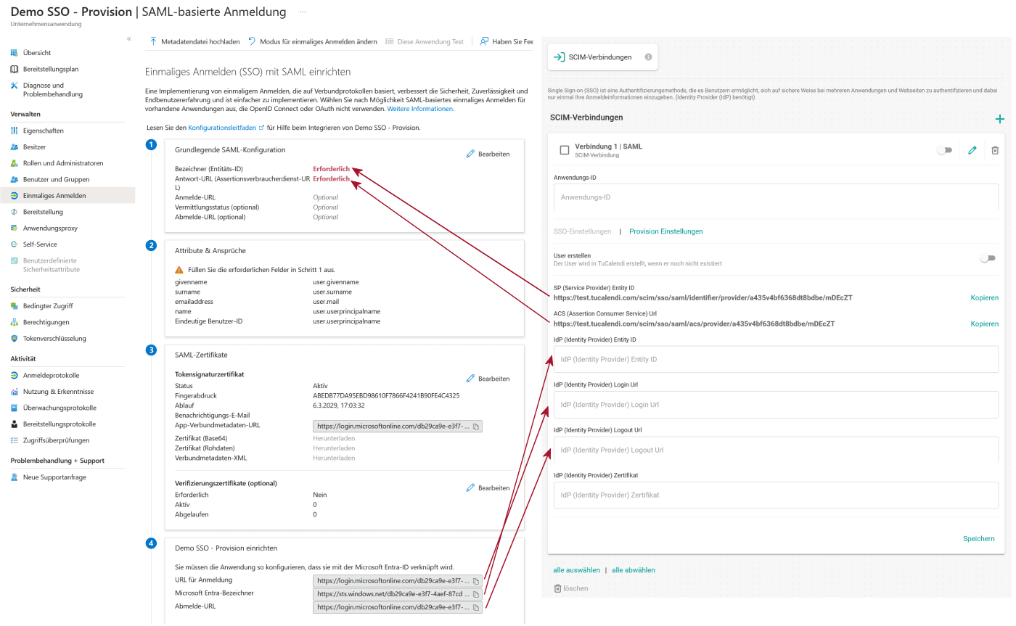Click the IdP Login Url input field
The image size is (1016, 626).
(x=776, y=405)
